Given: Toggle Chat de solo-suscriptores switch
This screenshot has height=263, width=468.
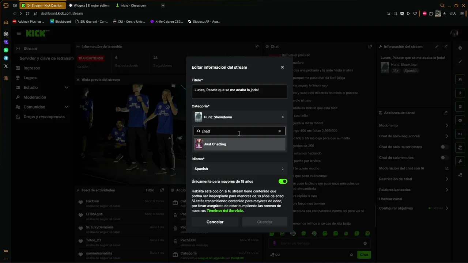Looking at the screenshot, I should tap(444, 147).
